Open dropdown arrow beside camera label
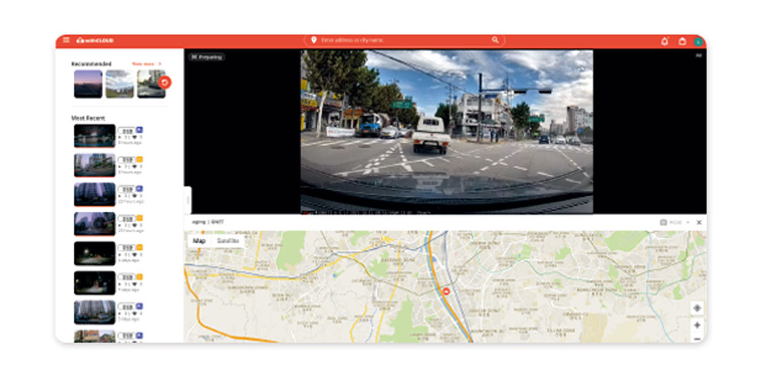The height and width of the screenshot is (376, 763). pyautogui.click(x=688, y=222)
